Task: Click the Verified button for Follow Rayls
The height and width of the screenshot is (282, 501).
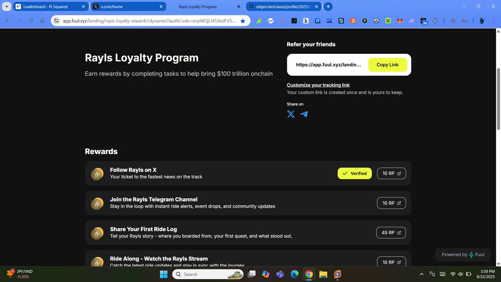Action: coord(354,173)
